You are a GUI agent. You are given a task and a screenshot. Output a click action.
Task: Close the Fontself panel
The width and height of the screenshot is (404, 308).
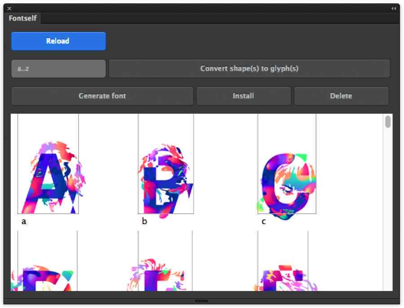(9, 8)
